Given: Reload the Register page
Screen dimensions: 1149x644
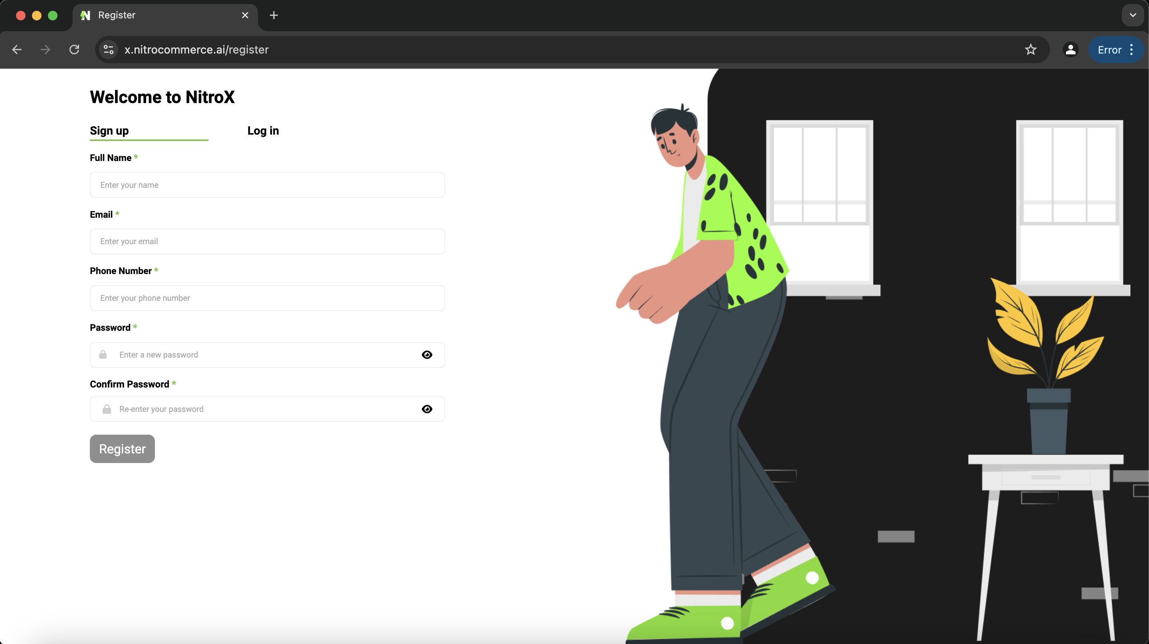Looking at the screenshot, I should [x=75, y=50].
